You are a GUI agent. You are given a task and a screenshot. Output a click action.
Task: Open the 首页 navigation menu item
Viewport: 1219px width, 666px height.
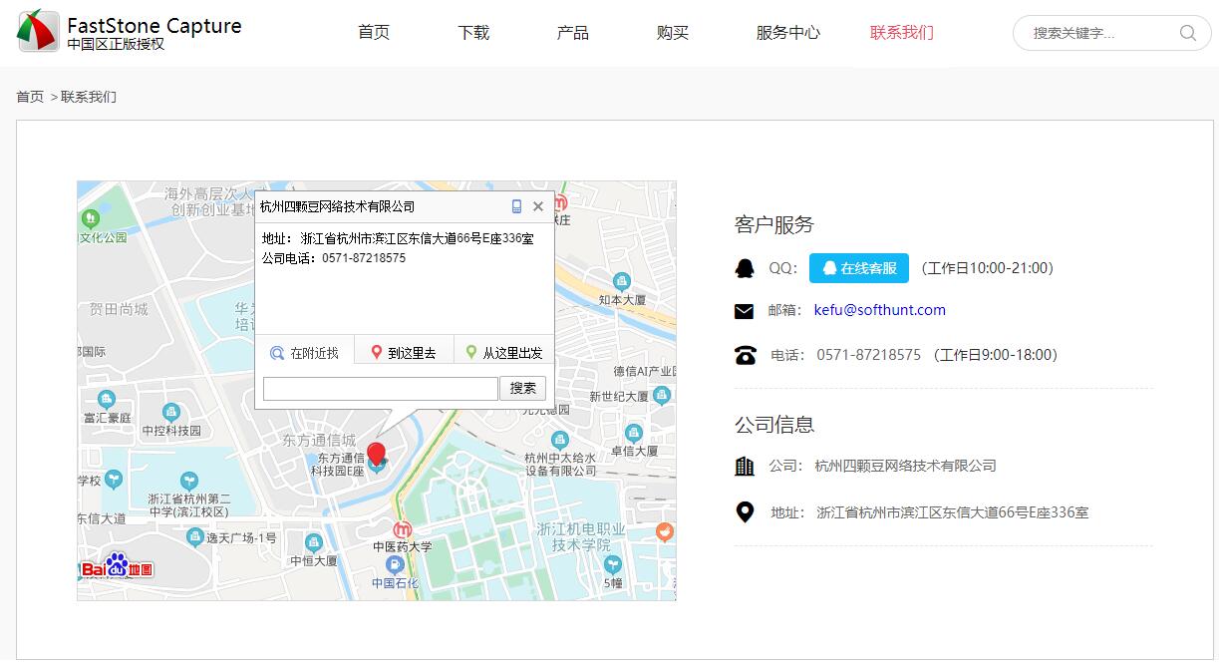[374, 33]
